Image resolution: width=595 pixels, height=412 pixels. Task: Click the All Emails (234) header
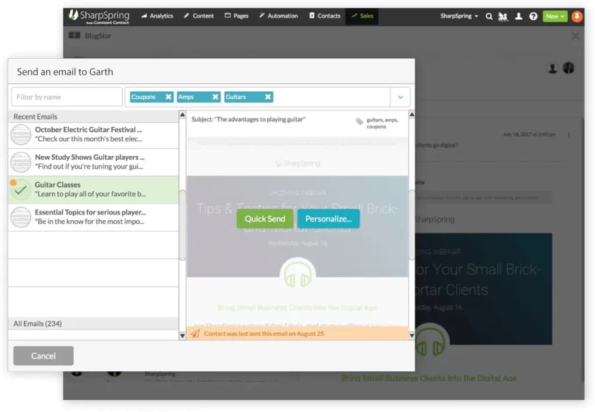click(94, 324)
